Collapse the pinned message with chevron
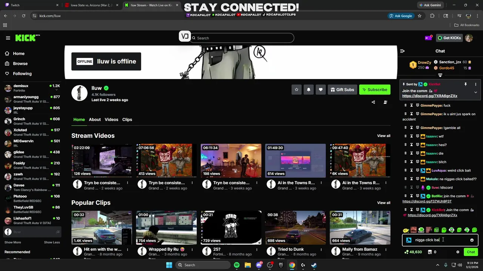483x271 pixels. point(475,92)
